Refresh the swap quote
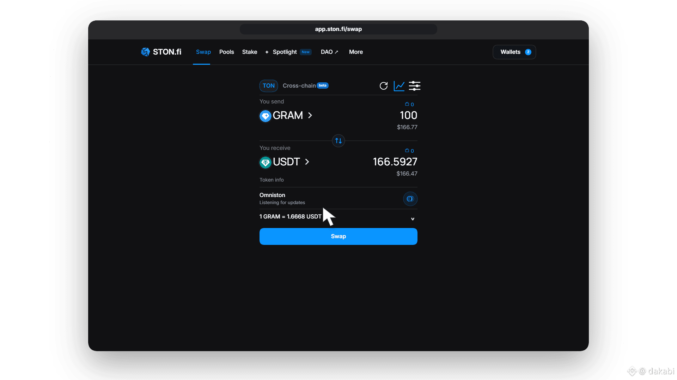Image resolution: width=677 pixels, height=380 pixels. click(x=384, y=86)
